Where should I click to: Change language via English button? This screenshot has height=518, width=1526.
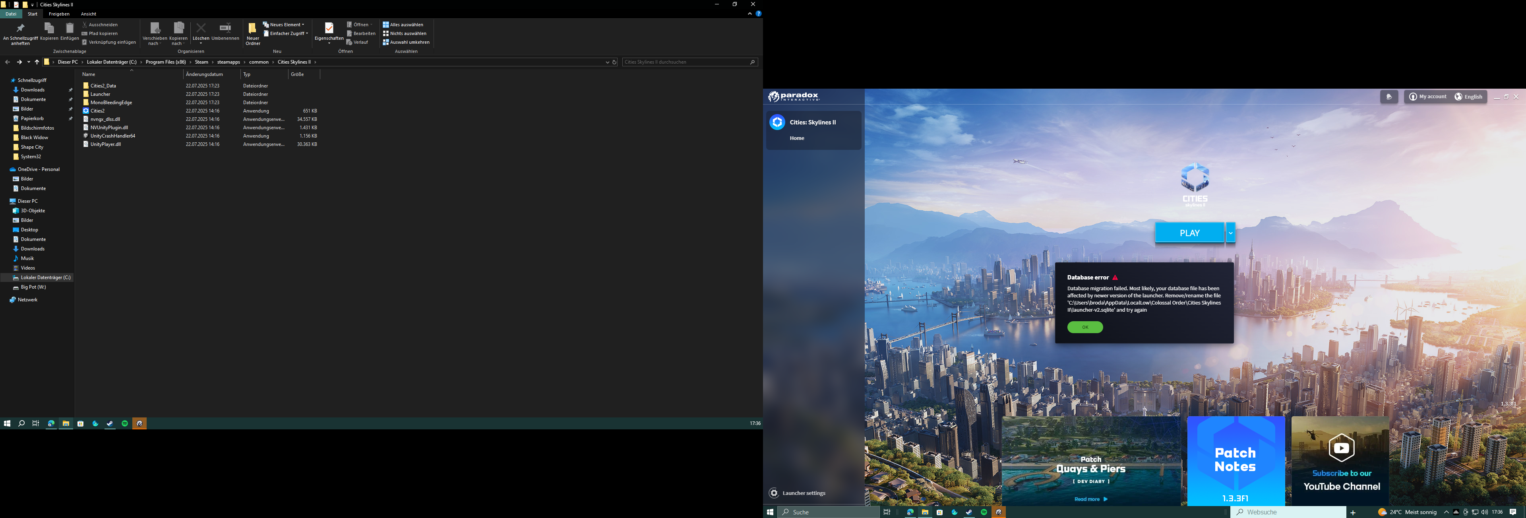coord(1469,97)
